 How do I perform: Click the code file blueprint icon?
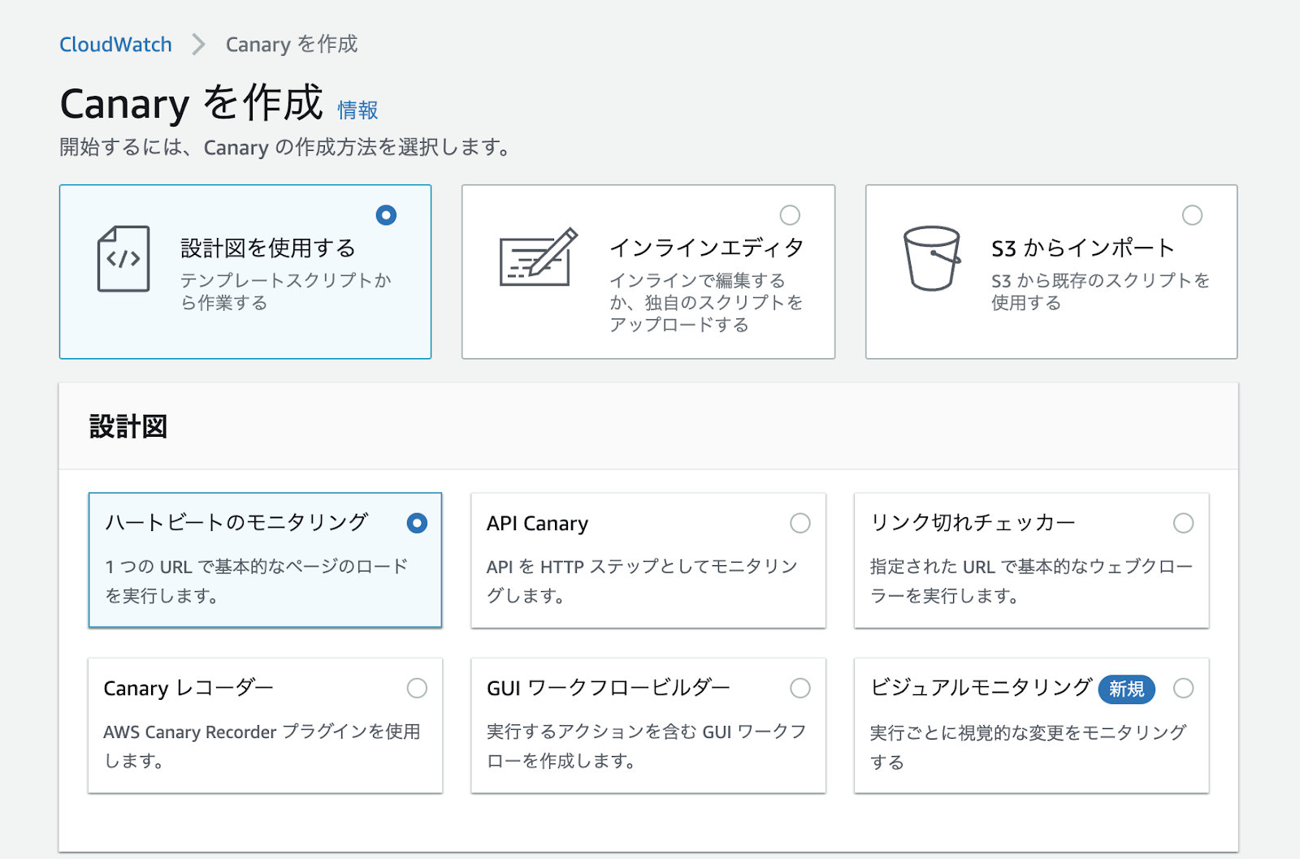point(123,259)
